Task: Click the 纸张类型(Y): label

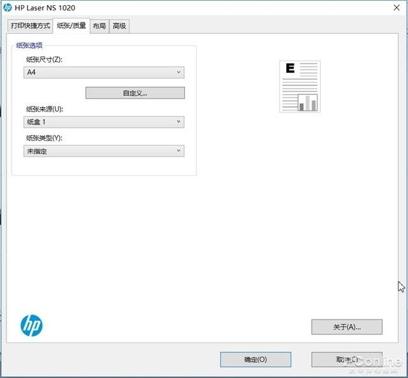Action: coord(44,138)
